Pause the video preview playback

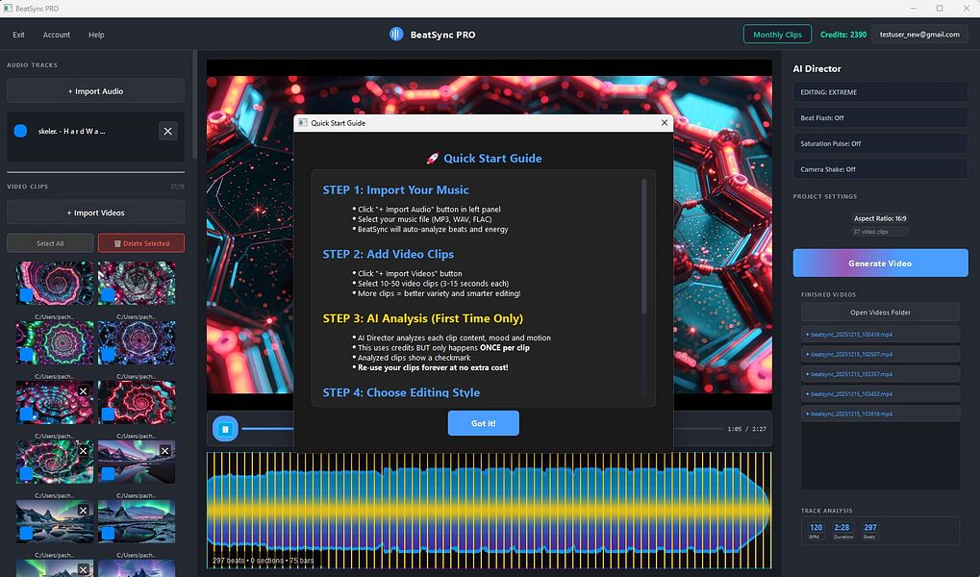[x=224, y=428]
